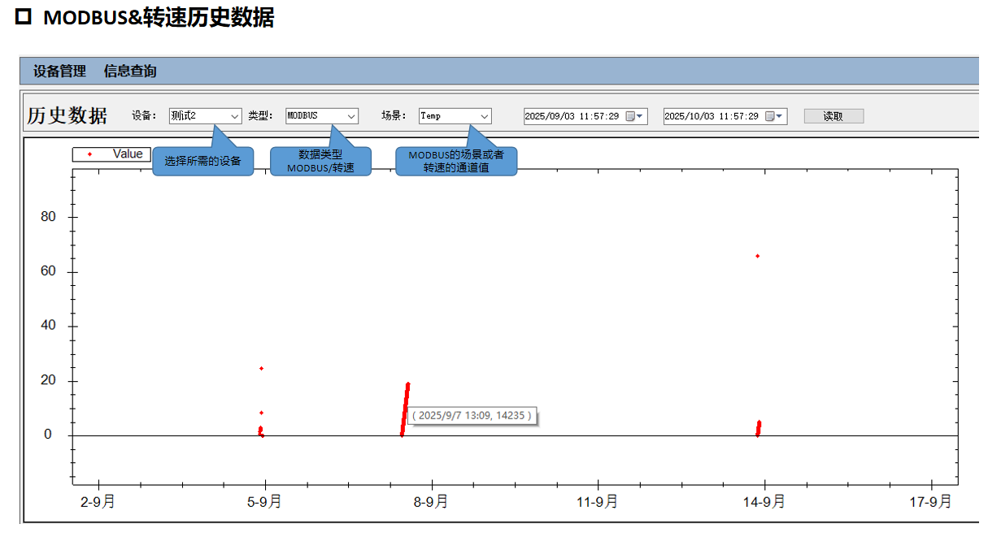Select the data point near 25 above 5-9月
Viewport: 988px width, 537px height.
pos(261,368)
